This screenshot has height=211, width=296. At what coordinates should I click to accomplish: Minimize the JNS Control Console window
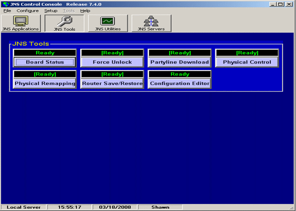pos(273,4)
